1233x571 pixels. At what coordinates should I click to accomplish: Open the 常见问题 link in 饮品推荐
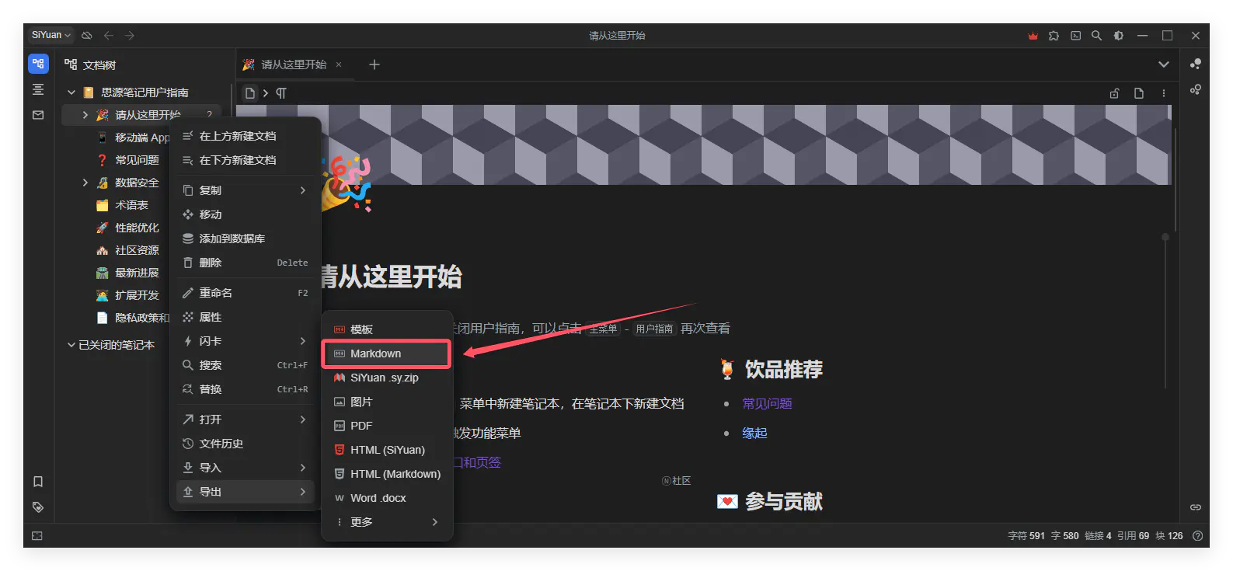point(767,403)
